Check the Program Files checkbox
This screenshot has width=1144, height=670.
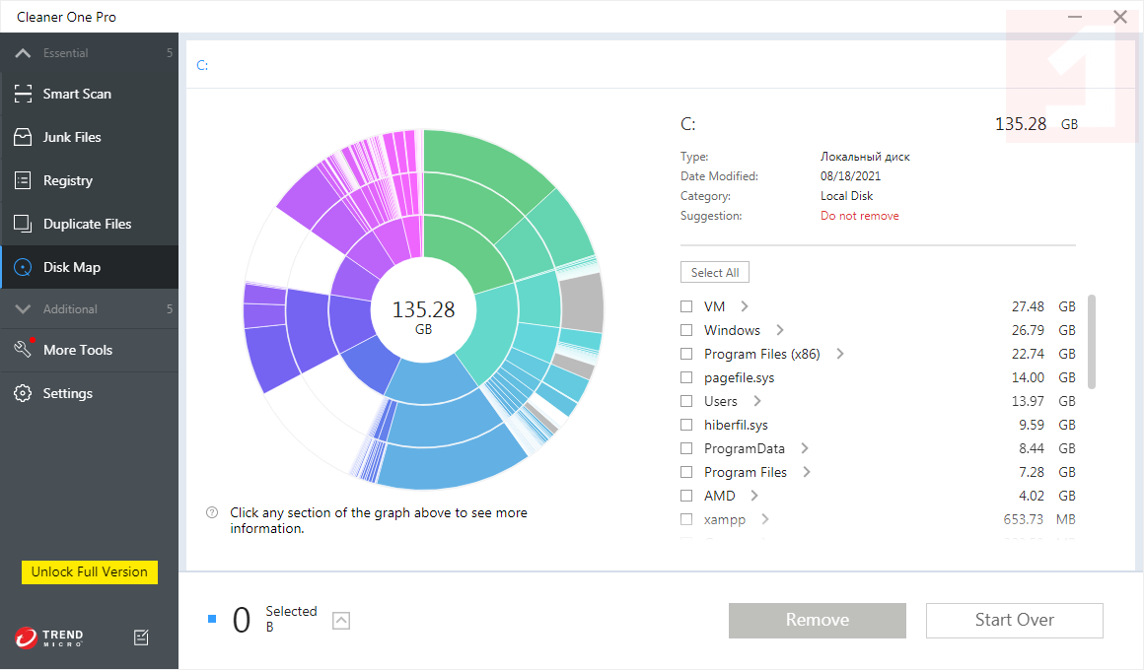(x=686, y=472)
